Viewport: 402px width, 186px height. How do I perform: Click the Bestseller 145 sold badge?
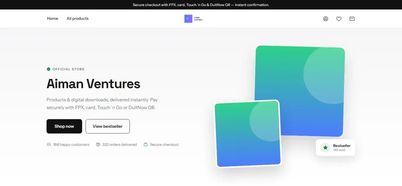(335, 147)
